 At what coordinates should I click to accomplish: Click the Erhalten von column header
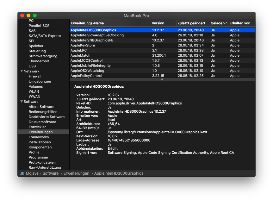pos(240,23)
